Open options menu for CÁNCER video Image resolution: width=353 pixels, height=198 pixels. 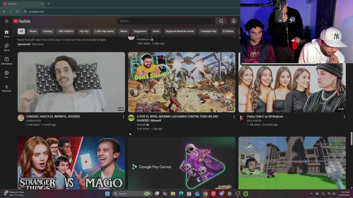123,117
